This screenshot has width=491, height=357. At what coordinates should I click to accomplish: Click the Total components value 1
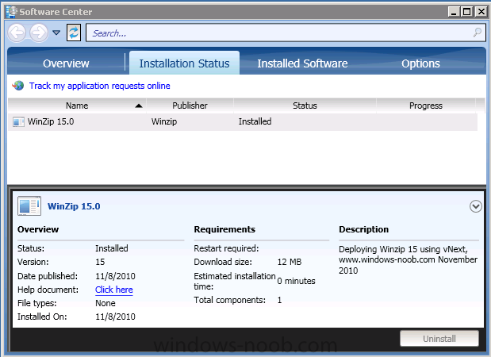(279, 300)
